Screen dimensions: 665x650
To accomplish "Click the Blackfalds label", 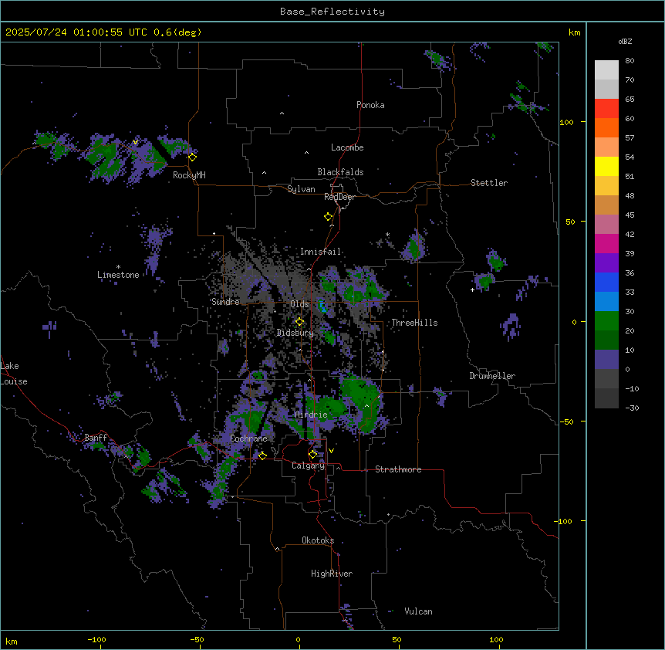I will pos(340,172).
